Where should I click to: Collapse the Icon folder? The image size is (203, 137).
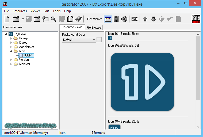(11, 51)
